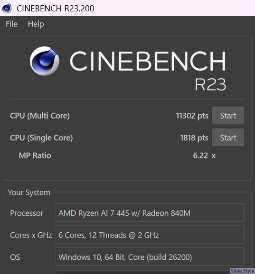Click the Processor field showing AMD Ryzen
The image size is (255, 274).
tap(150, 212)
